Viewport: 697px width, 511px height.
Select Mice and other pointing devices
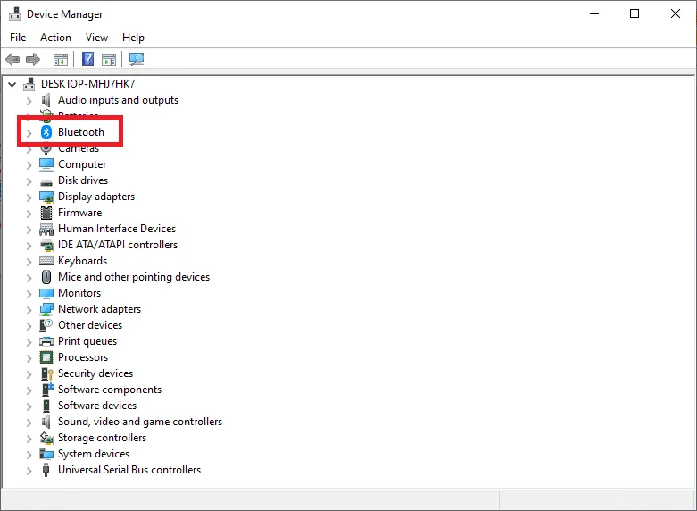click(134, 277)
